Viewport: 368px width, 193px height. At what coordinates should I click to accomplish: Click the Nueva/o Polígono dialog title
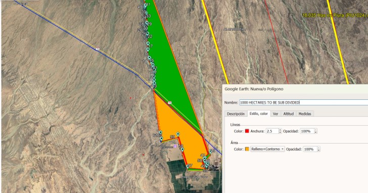pyautogui.click(x=254, y=89)
